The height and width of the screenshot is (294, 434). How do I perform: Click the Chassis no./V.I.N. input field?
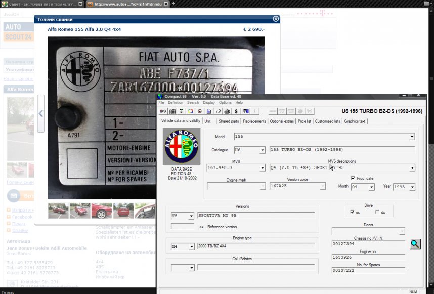pyautogui.click(x=368, y=244)
